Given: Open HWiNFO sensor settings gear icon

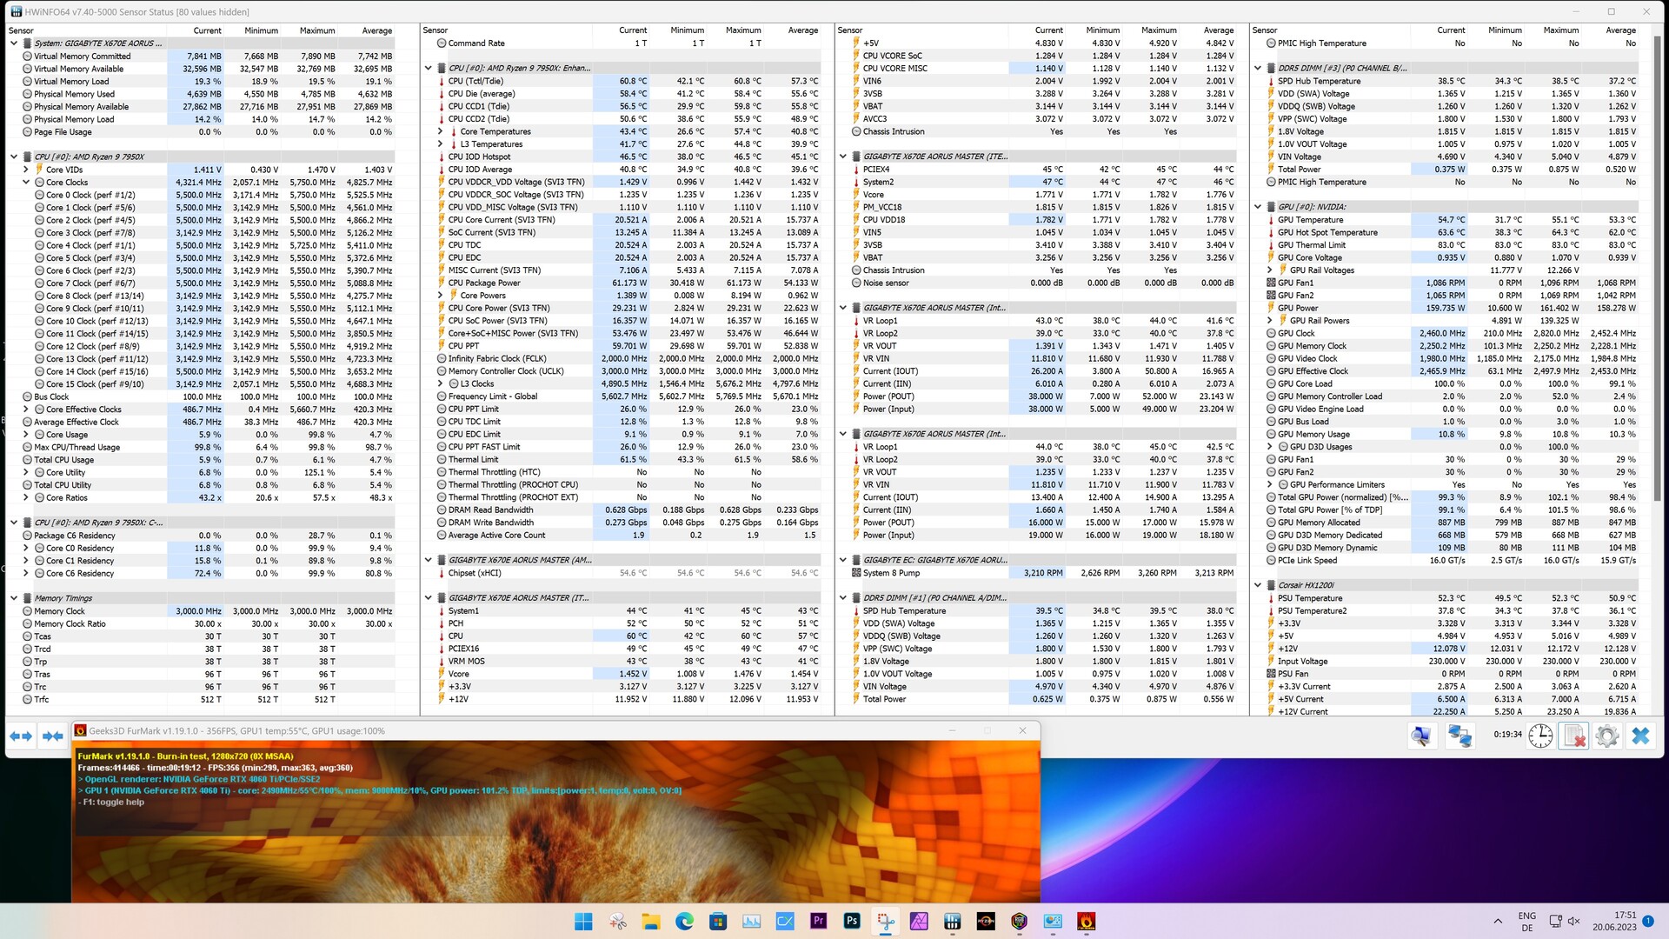Looking at the screenshot, I should point(1606,736).
